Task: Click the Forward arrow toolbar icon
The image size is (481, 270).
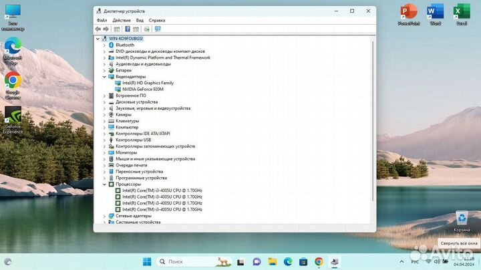Action: point(106,29)
